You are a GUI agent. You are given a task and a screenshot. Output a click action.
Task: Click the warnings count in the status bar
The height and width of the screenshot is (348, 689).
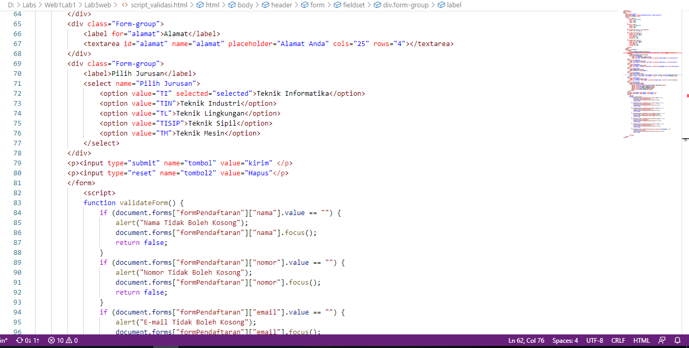coord(72,340)
